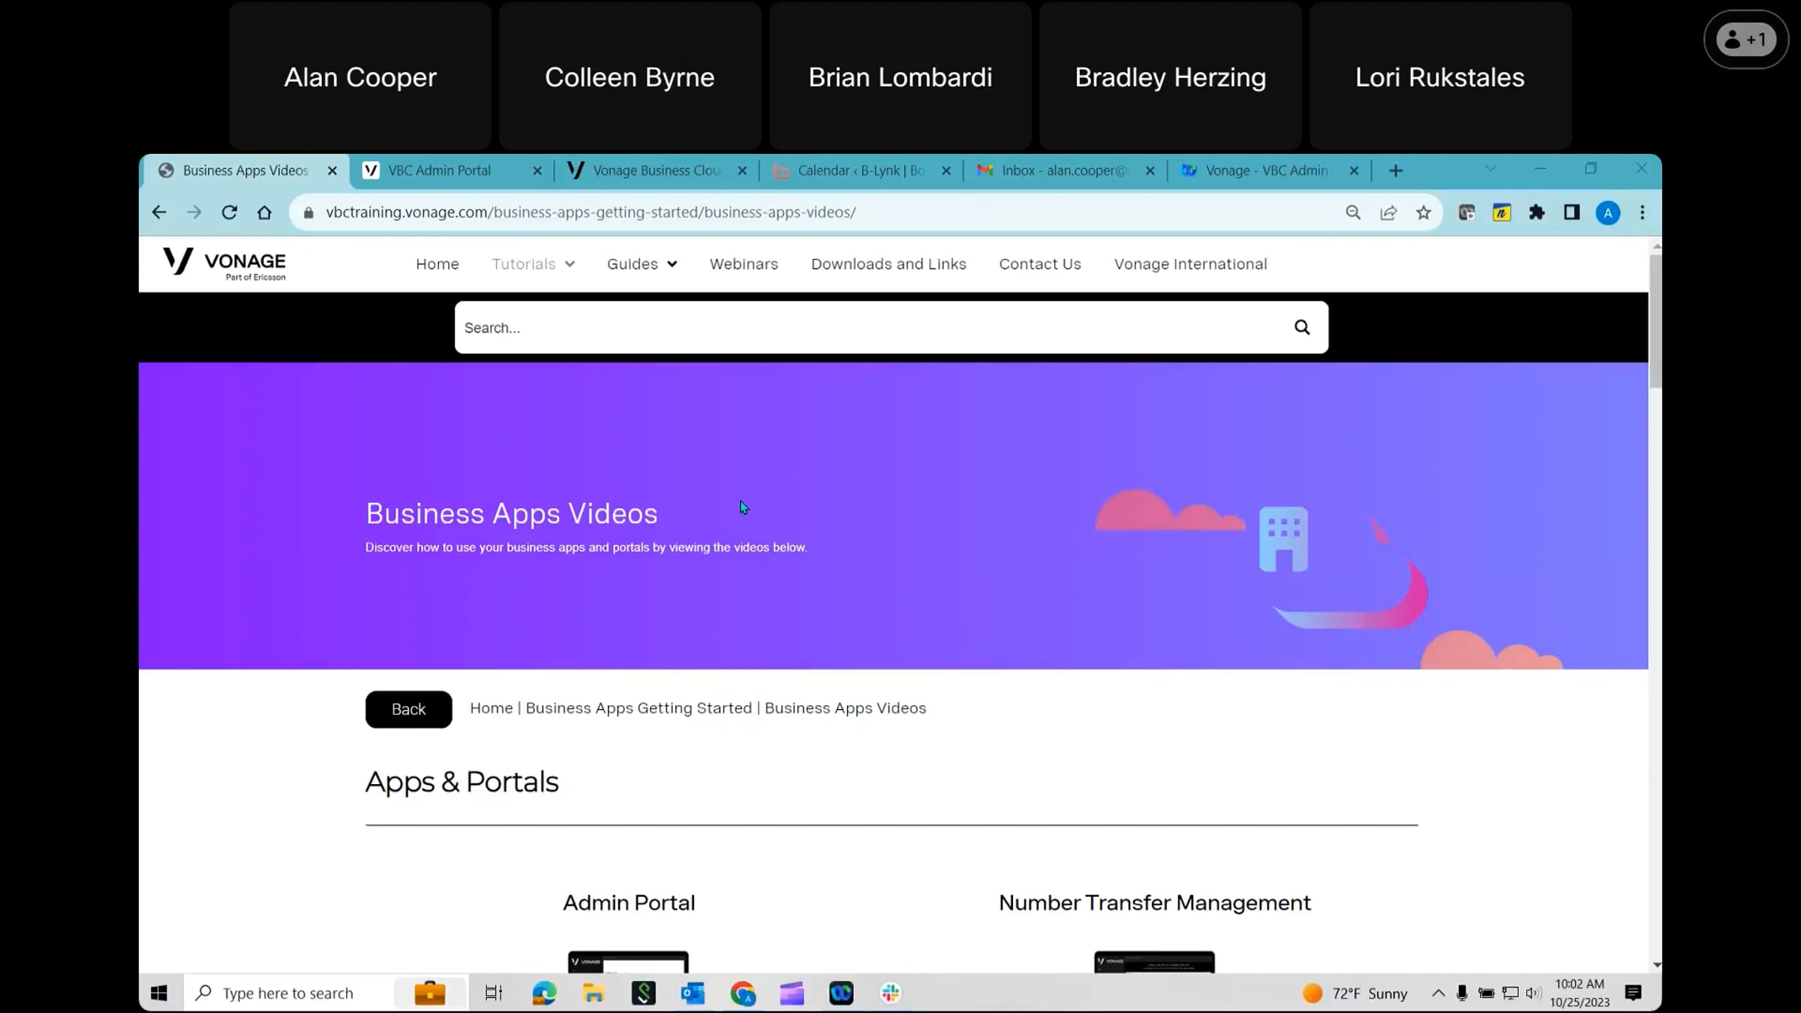1801x1013 pixels.
Task: Expand the Tutorials dropdown menu
Action: pyautogui.click(x=533, y=264)
